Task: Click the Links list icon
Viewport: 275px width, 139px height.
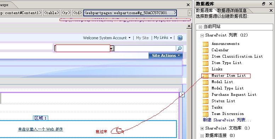Action: tap(206, 69)
